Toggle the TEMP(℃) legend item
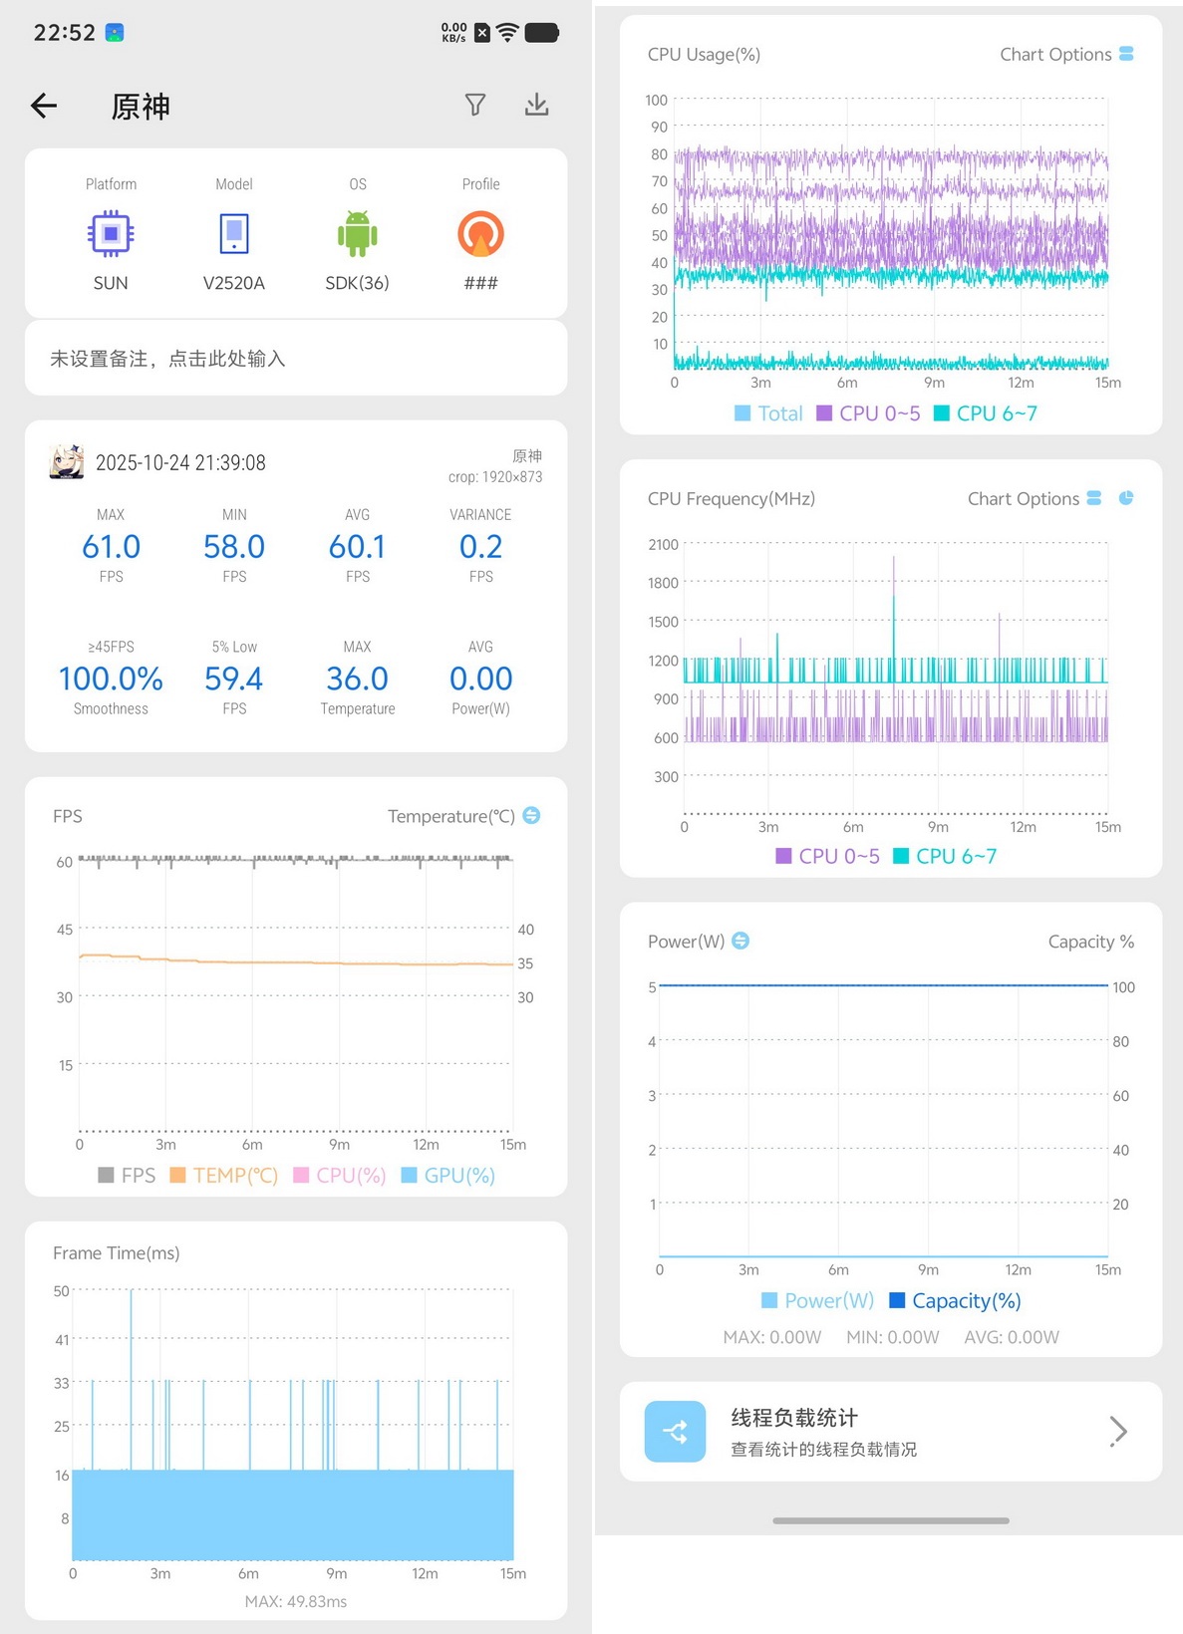1183x1634 pixels. (224, 1176)
